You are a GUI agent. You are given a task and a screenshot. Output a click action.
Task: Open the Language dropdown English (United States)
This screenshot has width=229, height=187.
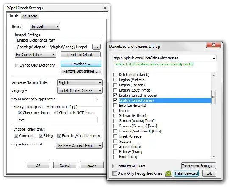click(80, 90)
